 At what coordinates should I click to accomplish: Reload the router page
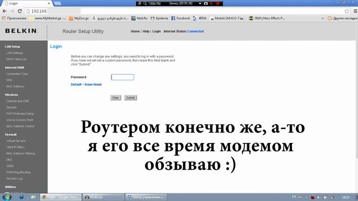[x=20, y=11]
